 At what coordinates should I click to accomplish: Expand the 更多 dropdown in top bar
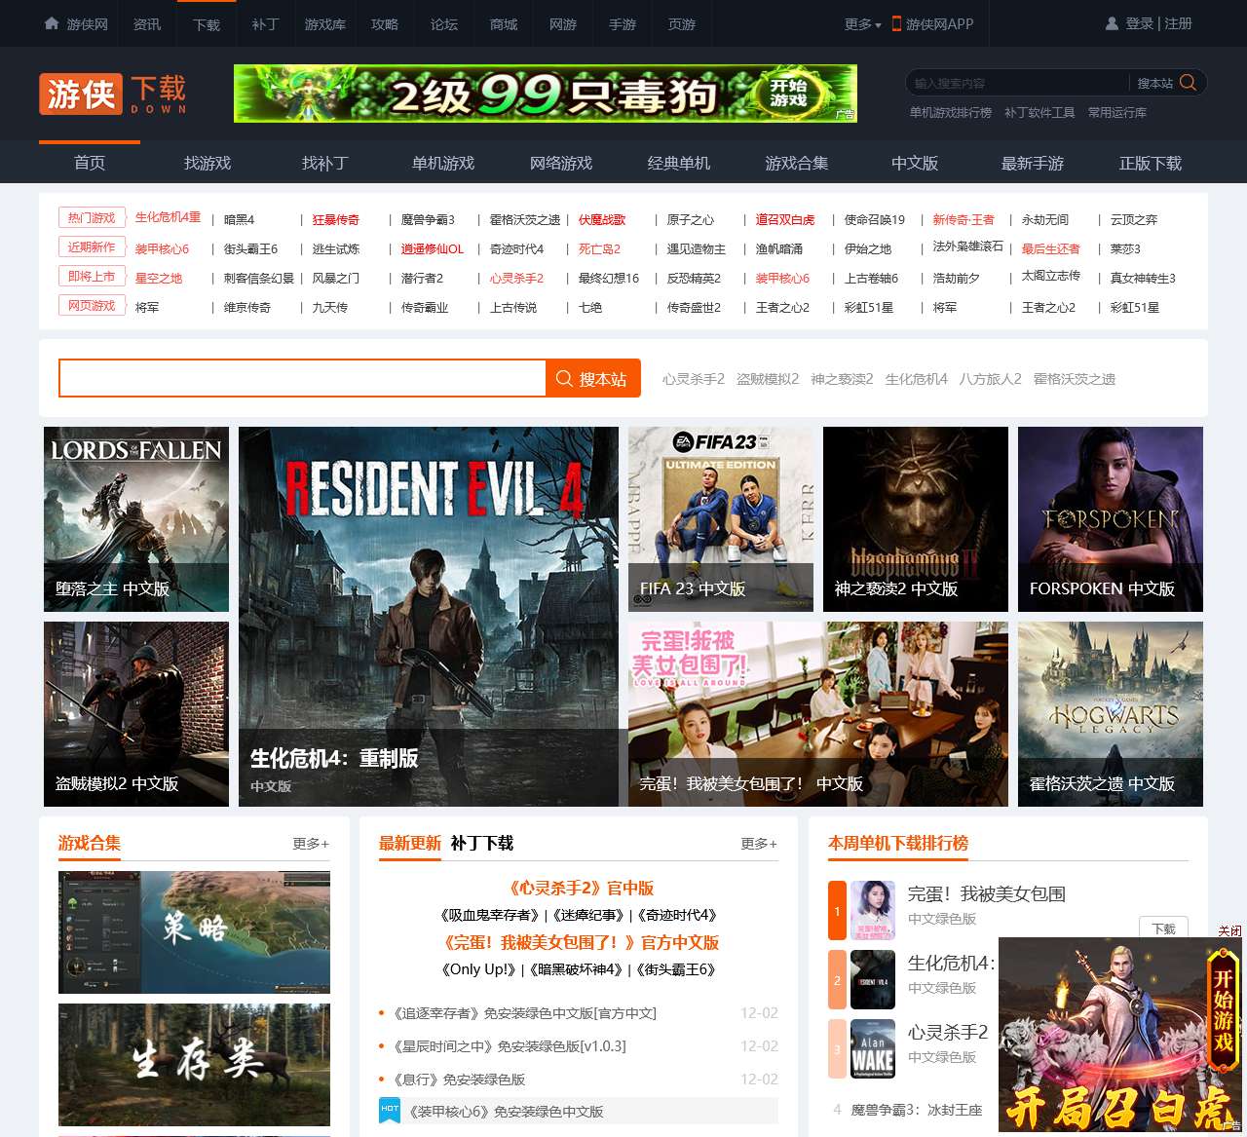click(862, 24)
